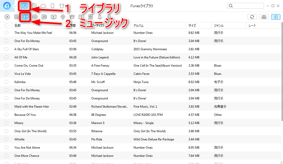Check the box for Misery

6,123
